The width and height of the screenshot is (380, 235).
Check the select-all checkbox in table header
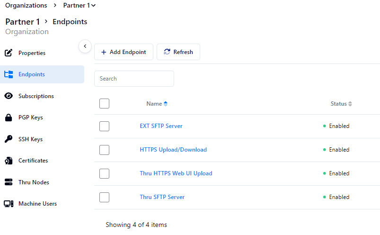pos(105,103)
